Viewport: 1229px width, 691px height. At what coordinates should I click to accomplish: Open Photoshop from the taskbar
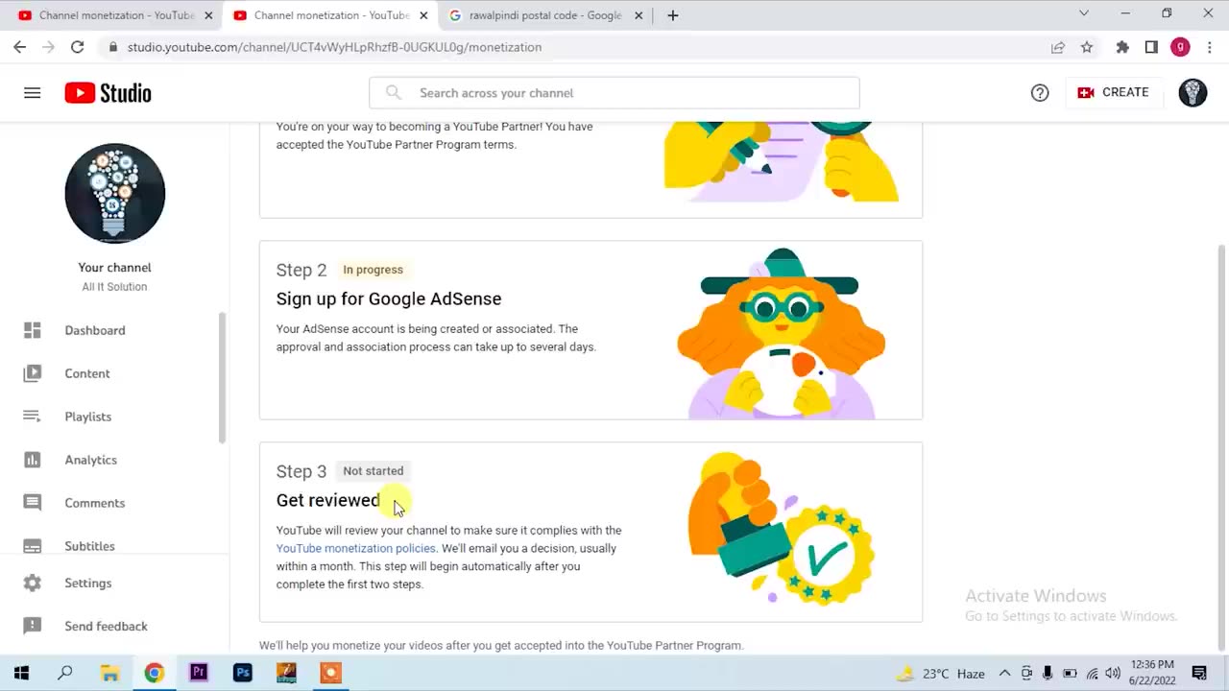243,673
